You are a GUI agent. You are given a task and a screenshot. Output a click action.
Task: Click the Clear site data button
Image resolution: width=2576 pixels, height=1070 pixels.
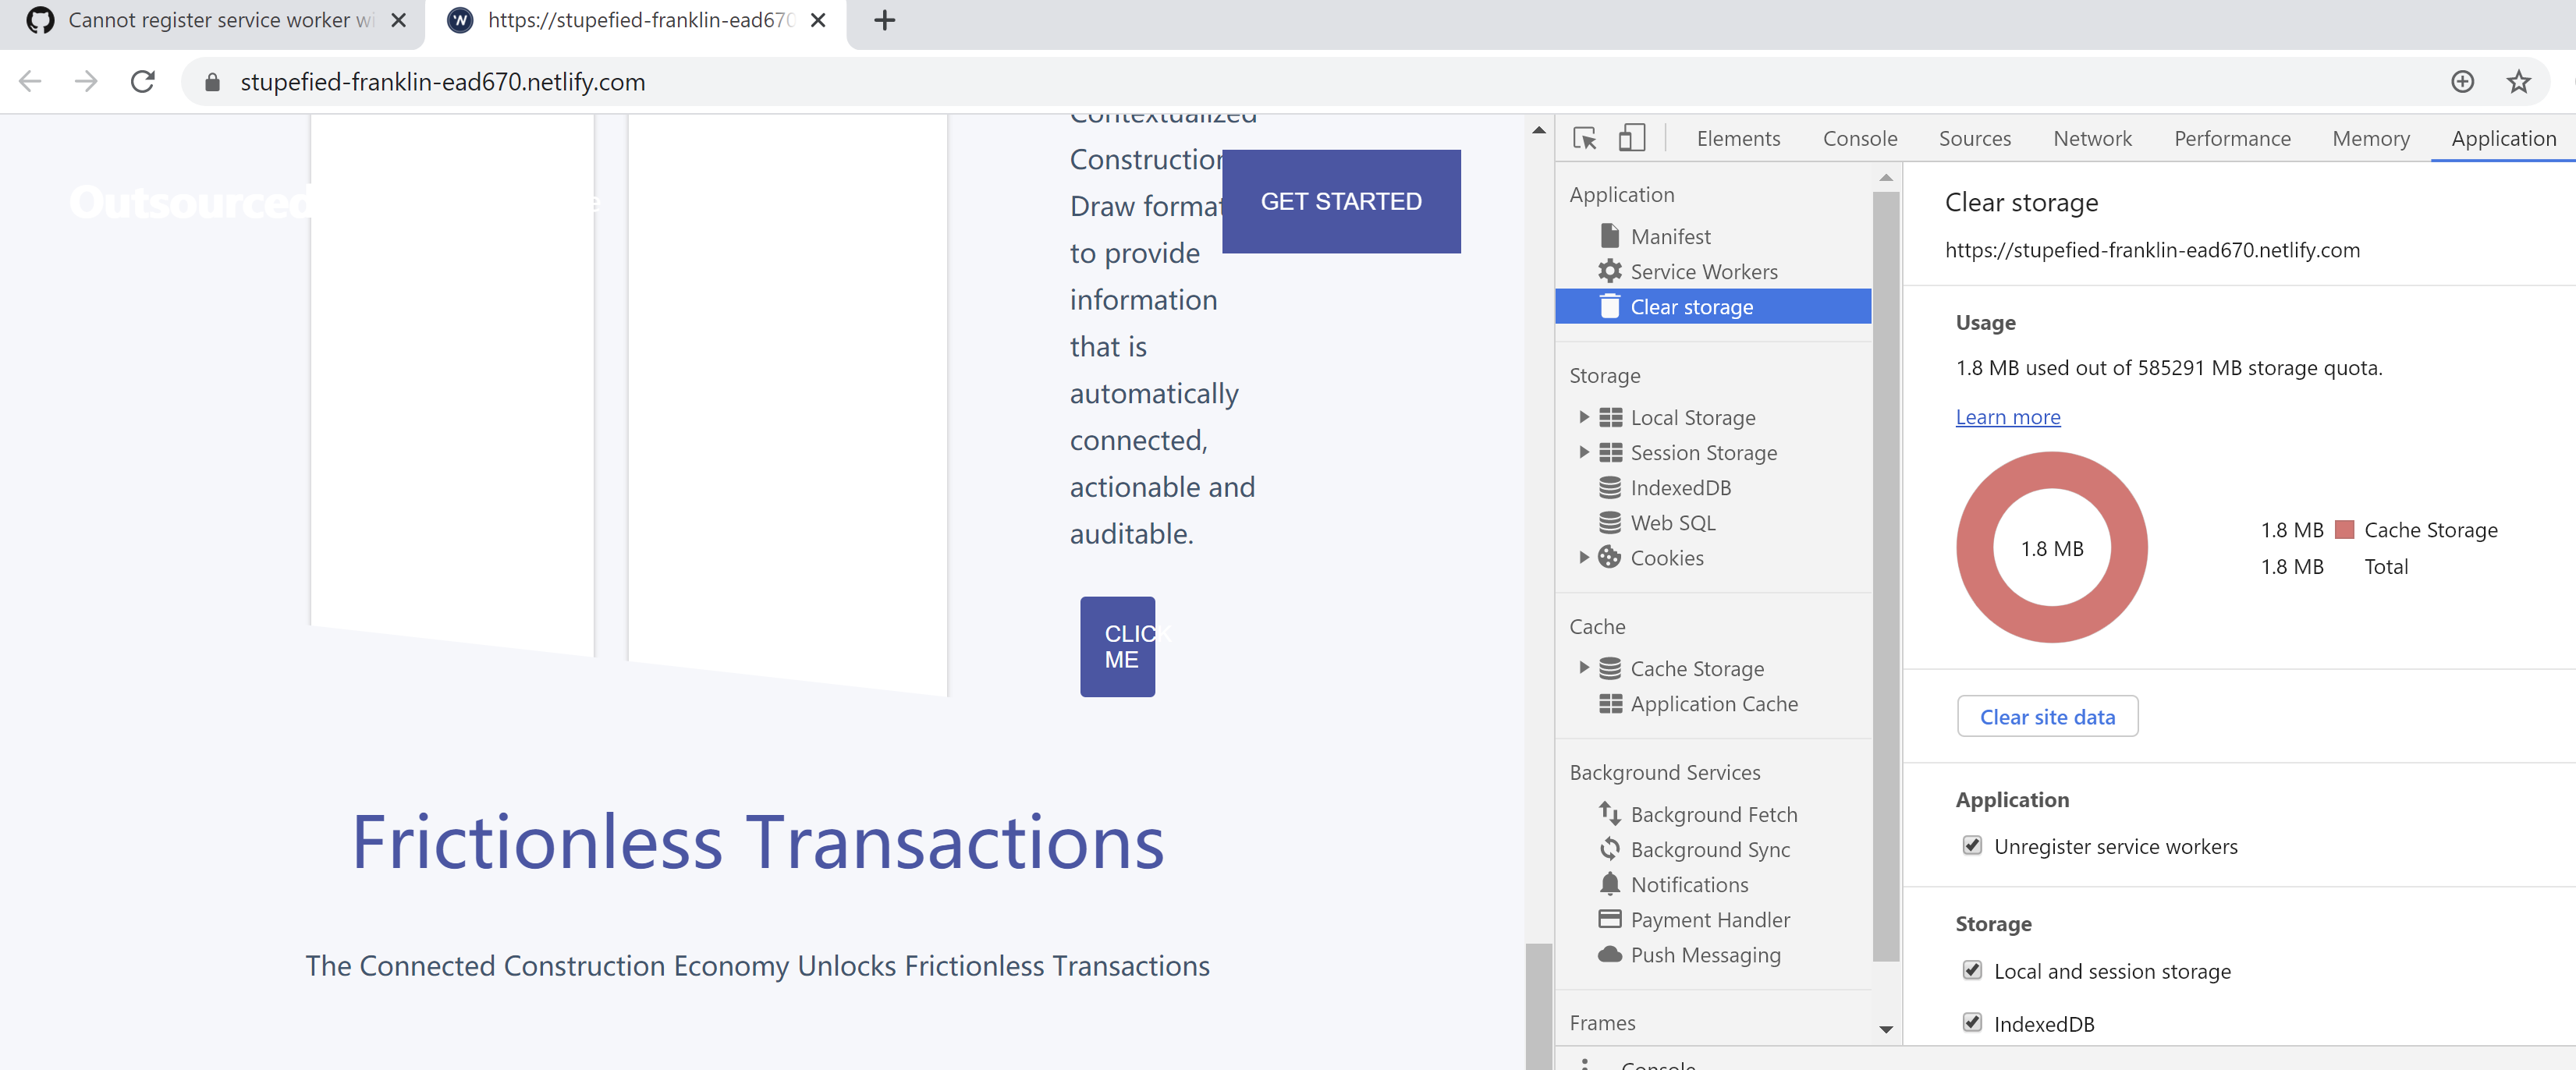click(x=2047, y=716)
